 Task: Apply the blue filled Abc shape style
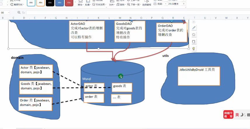pyautogui.click(x=60, y=3)
